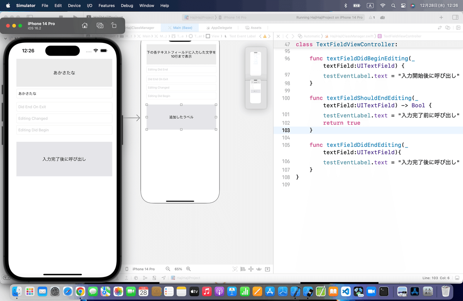Open Visual Studio Code from the Dock
The height and width of the screenshot is (301, 463).
(345, 291)
